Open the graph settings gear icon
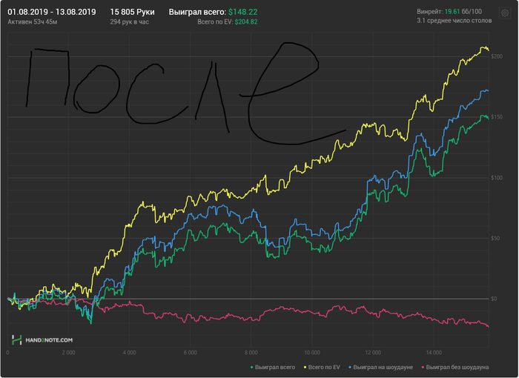The height and width of the screenshot is (378, 519). click(505, 13)
